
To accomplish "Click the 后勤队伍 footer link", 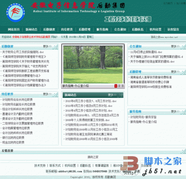I will point(85,165).
